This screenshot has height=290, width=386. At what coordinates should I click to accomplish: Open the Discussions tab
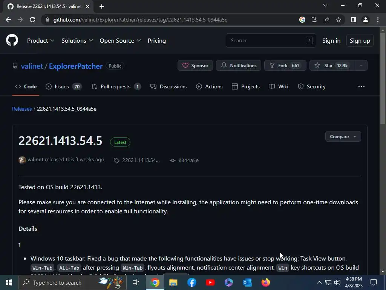coord(168,86)
